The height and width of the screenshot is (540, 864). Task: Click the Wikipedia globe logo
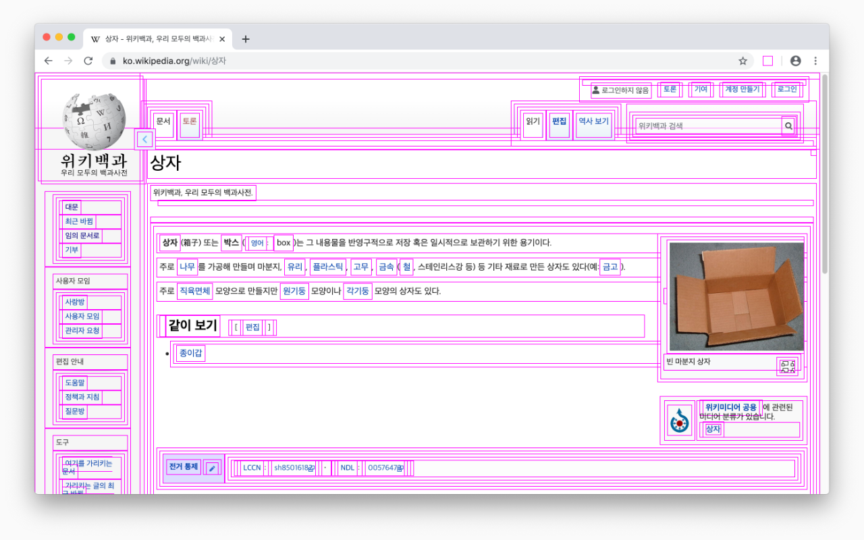93,122
